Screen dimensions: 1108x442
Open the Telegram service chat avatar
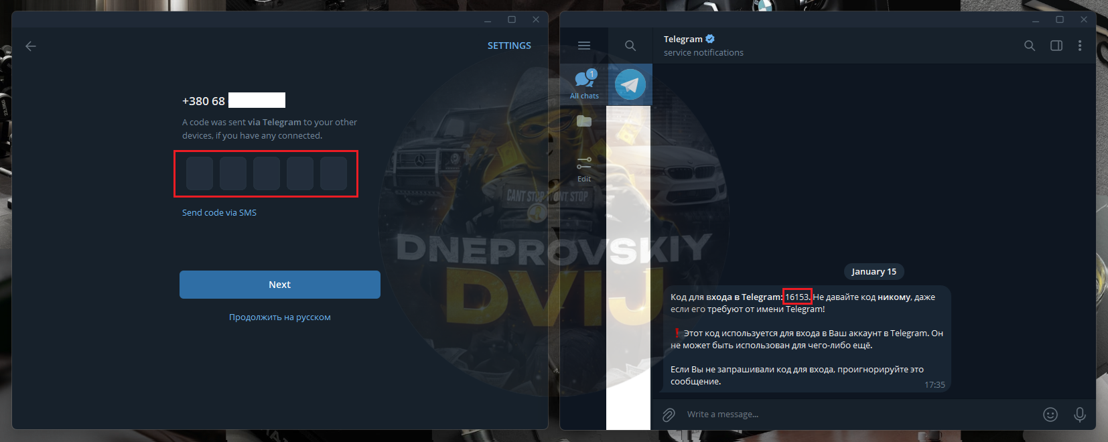point(630,84)
